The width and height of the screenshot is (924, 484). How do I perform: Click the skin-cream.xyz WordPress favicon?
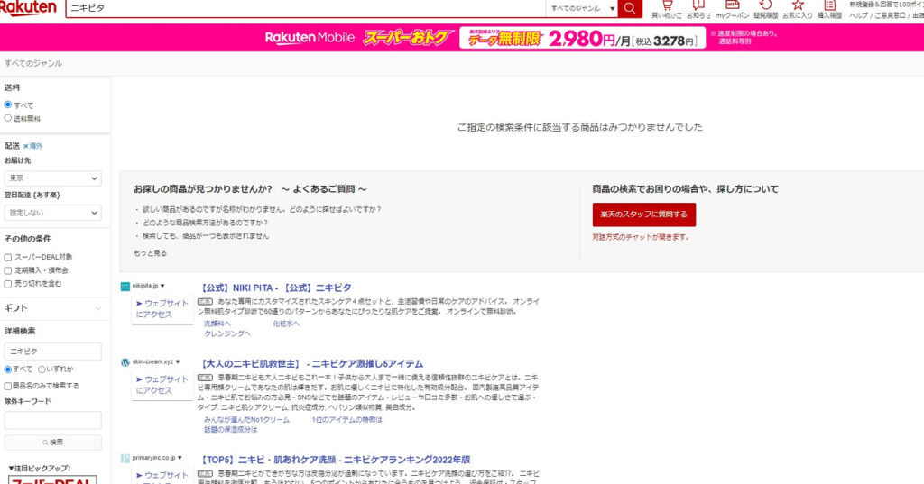(125, 362)
